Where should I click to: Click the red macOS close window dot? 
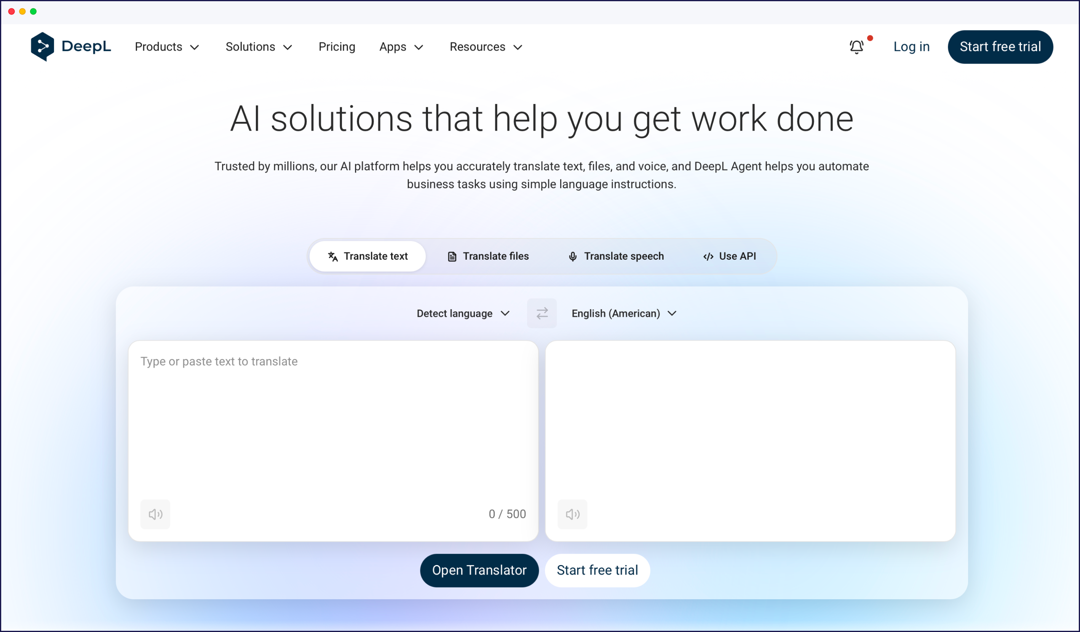pos(11,11)
